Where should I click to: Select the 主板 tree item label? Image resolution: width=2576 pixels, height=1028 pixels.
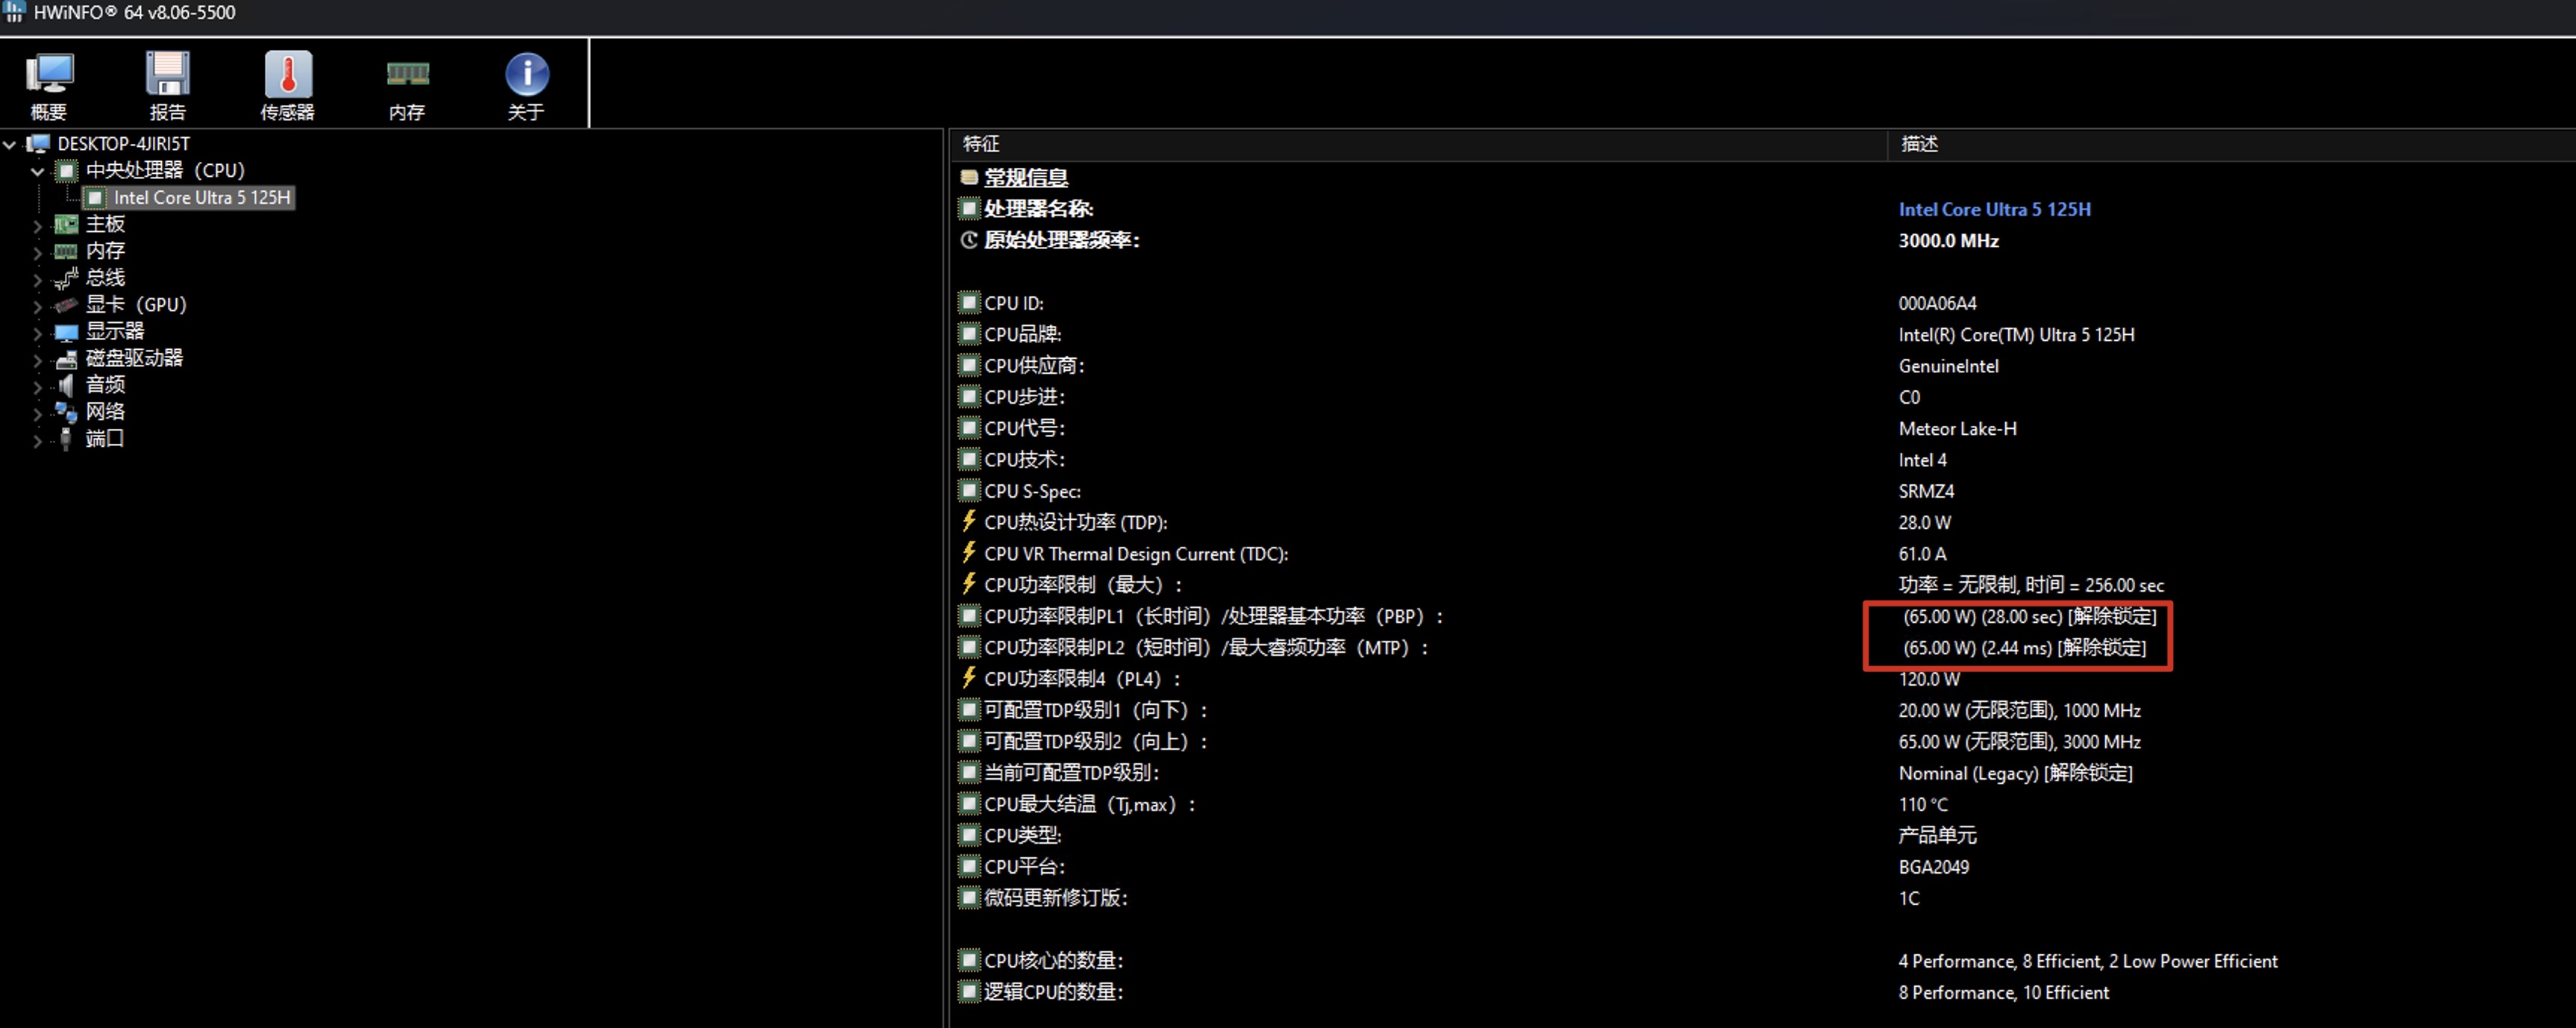(x=105, y=224)
